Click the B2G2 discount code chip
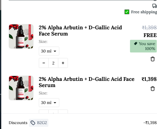Screen dimensions: 157x129 [x=38, y=123]
